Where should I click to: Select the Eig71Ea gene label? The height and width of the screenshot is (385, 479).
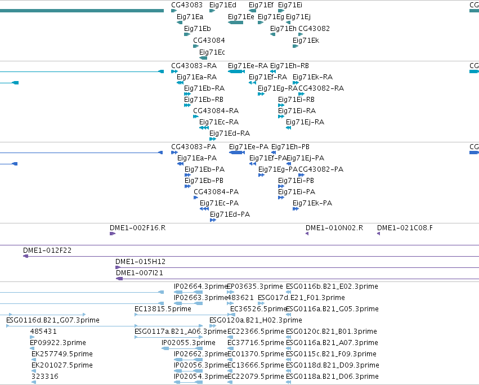pos(190,17)
